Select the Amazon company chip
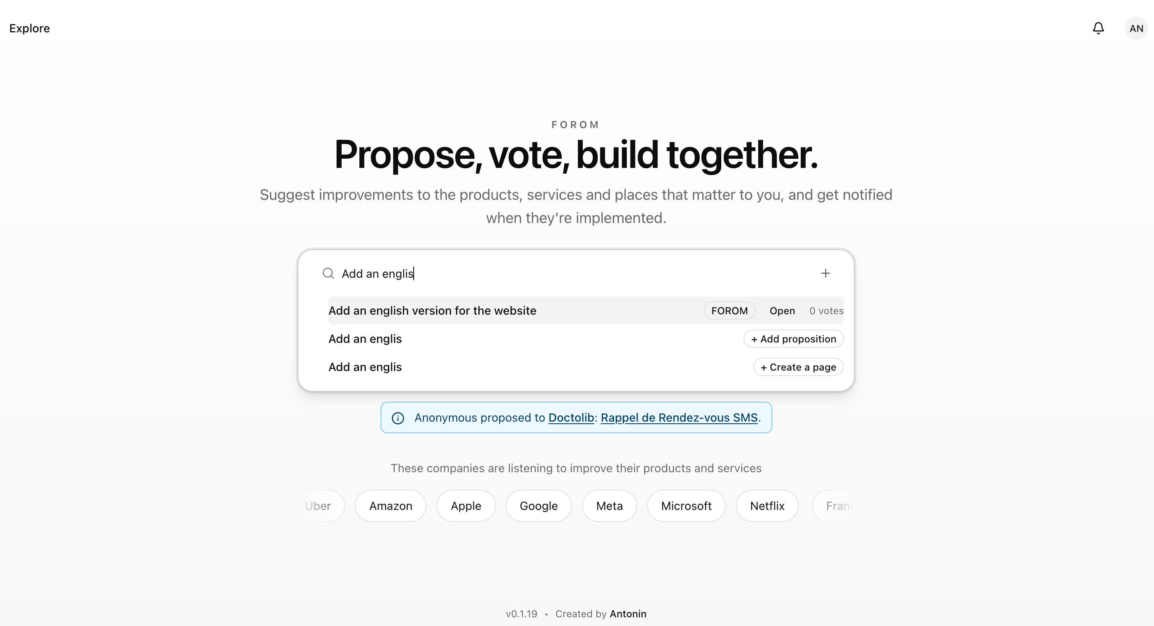The image size is (1154, 626). [390, 505]
